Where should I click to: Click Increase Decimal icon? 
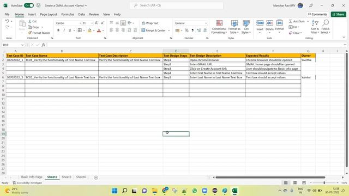coord(198,30)
